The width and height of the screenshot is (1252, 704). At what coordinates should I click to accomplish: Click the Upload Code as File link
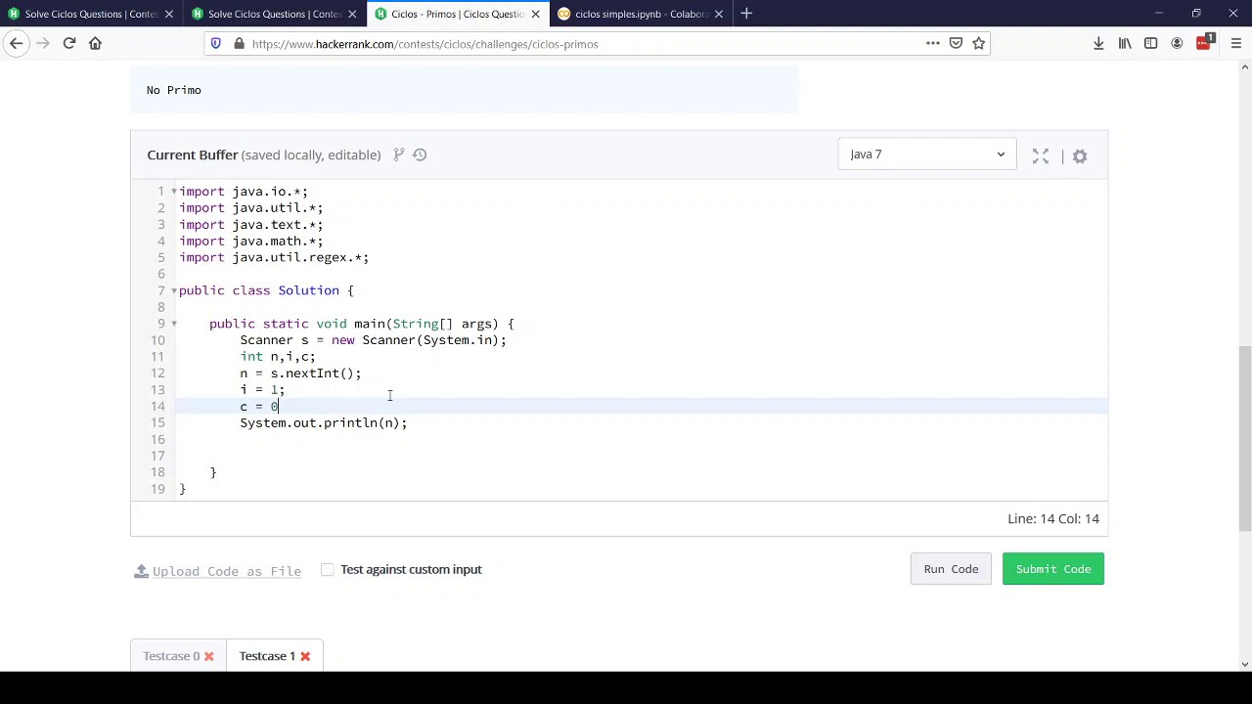pos(227,571)
